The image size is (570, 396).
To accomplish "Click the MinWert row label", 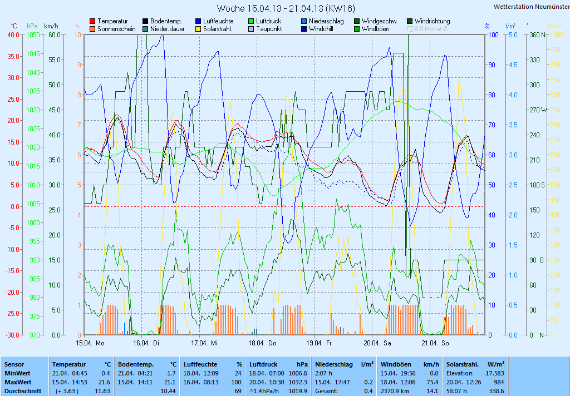I will (x=17, y=374).
